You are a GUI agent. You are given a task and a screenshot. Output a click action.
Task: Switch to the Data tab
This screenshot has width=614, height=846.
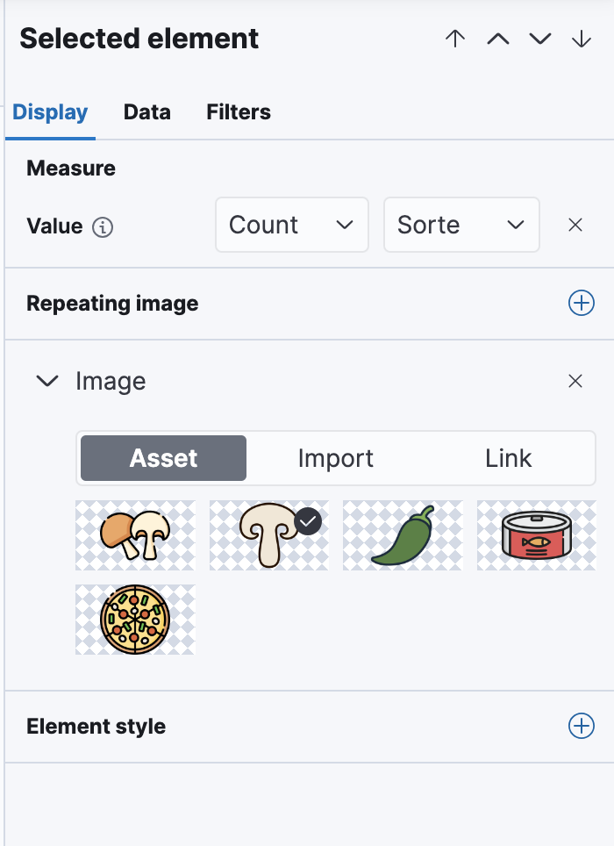[146, 112]
